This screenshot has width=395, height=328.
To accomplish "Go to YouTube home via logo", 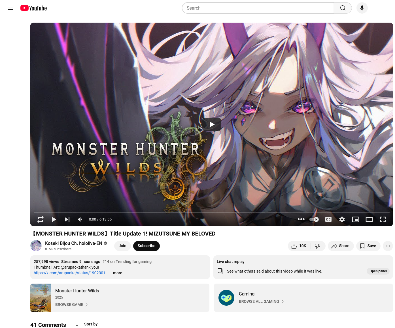I will (x=33, y=8).
